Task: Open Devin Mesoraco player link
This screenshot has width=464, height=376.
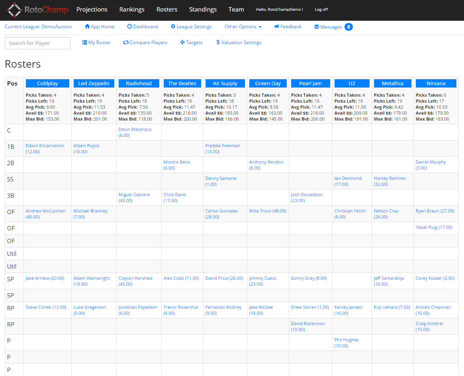Action: [135, 132]
